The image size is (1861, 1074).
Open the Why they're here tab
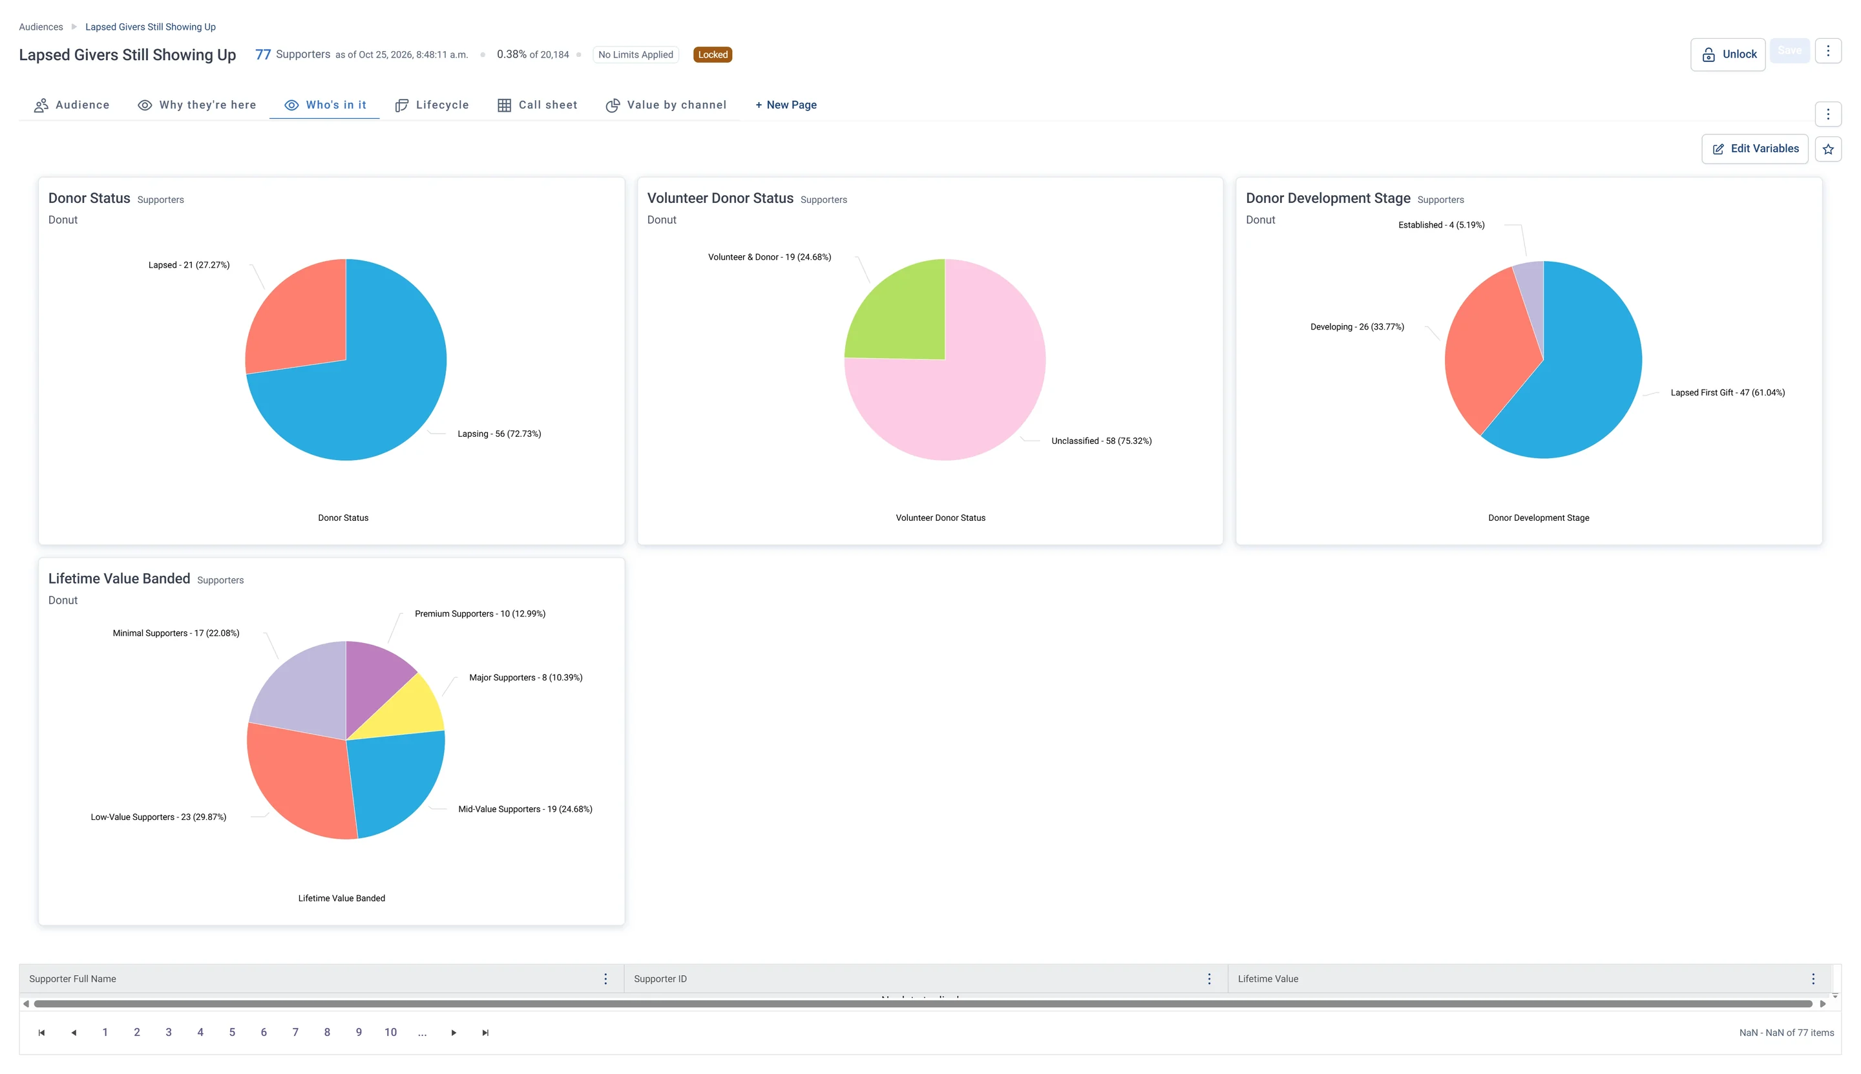(197, 105)
